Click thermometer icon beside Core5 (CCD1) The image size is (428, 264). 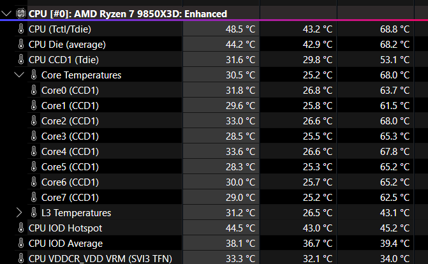pyautogui.click(x=34, y=166)
